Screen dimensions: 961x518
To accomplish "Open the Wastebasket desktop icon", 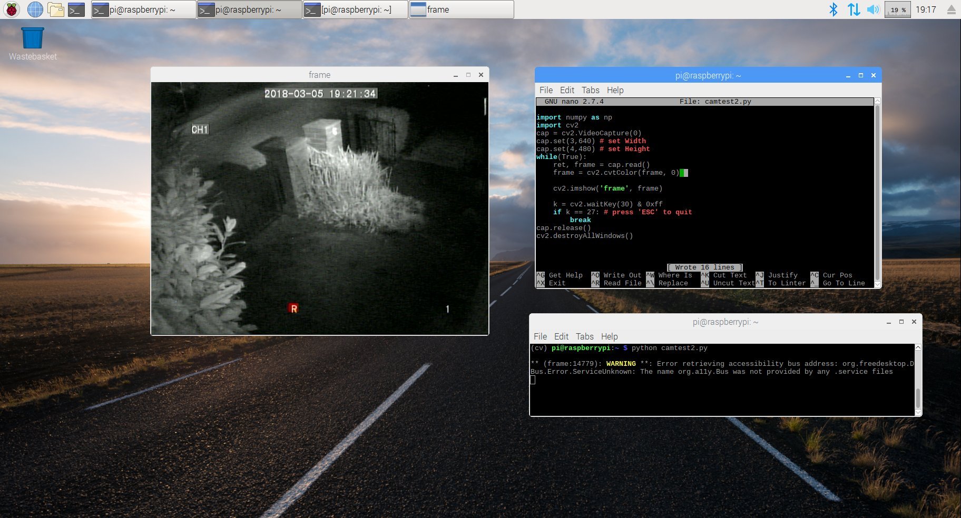I will (x=33, y=39).
